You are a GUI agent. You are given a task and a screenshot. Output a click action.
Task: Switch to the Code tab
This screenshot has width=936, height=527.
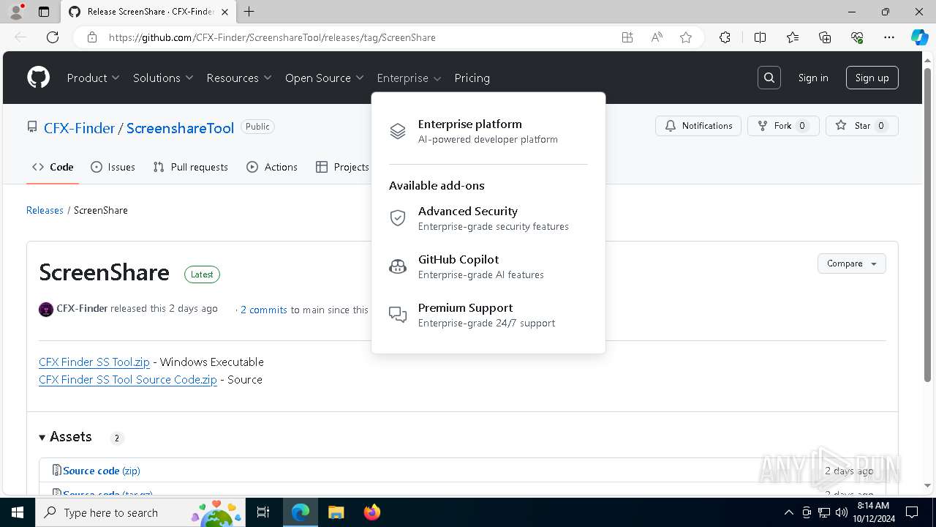53,167
